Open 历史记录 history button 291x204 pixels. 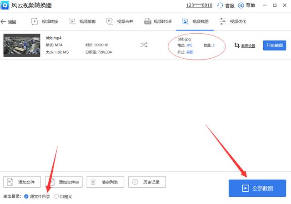[147, 182]
